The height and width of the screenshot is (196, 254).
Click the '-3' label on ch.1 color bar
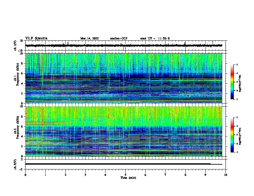(x=236, y=64)
